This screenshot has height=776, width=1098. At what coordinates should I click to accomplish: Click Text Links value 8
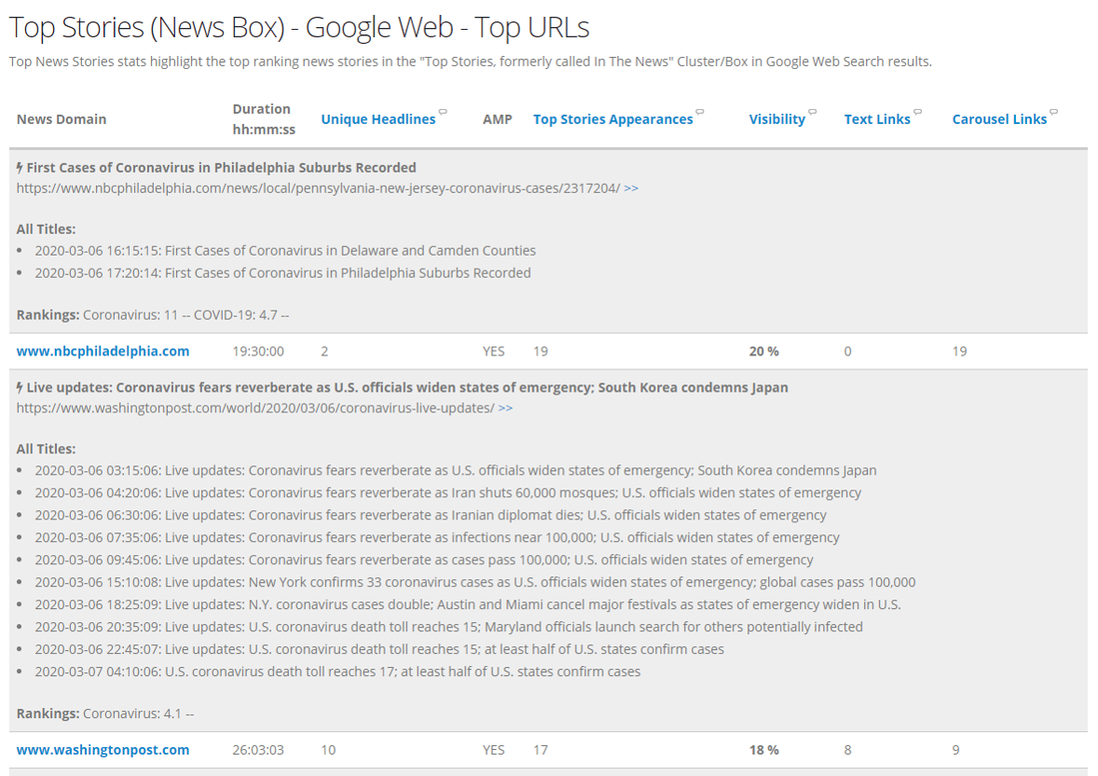coord(847,750)
